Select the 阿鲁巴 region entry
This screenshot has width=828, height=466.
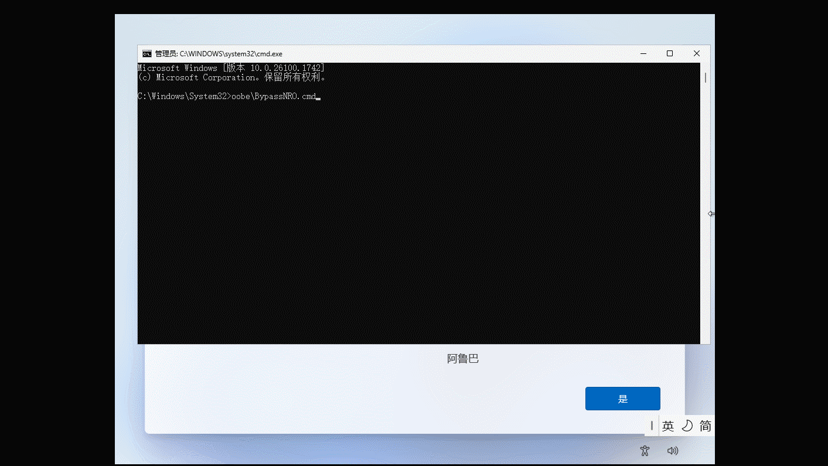coord(462,359)
